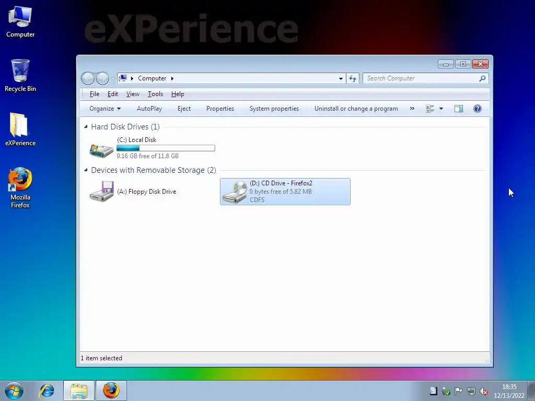This screenshot has height=401, width=535.
Task: Click the '1 item selected' status text
Action: (101, 358)
